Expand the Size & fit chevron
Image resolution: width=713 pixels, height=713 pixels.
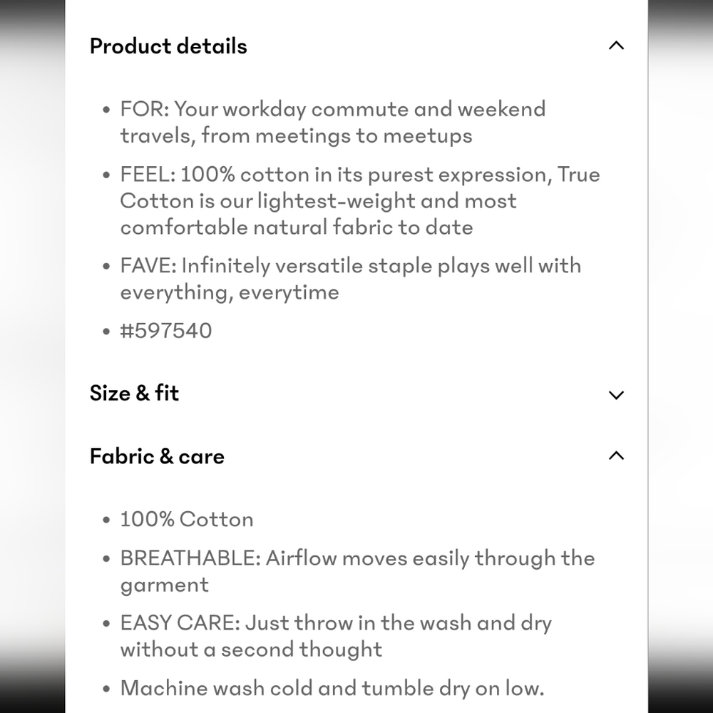coord(616,395)
